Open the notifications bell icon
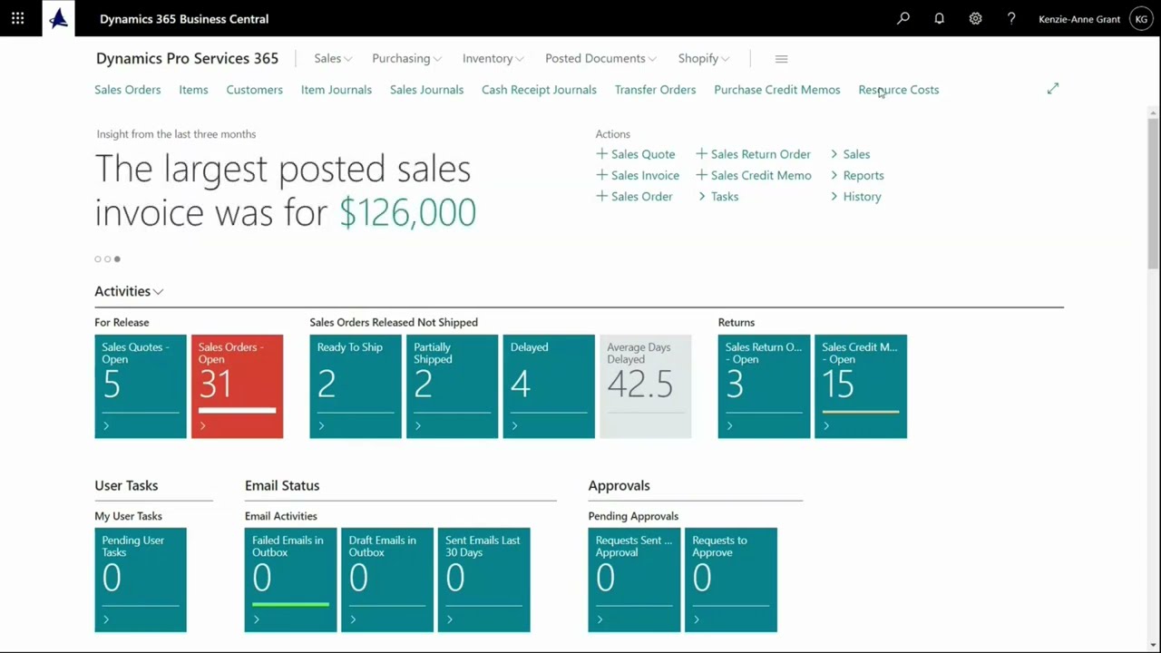This screenshot has width=1161, height=653. (940, 18)
